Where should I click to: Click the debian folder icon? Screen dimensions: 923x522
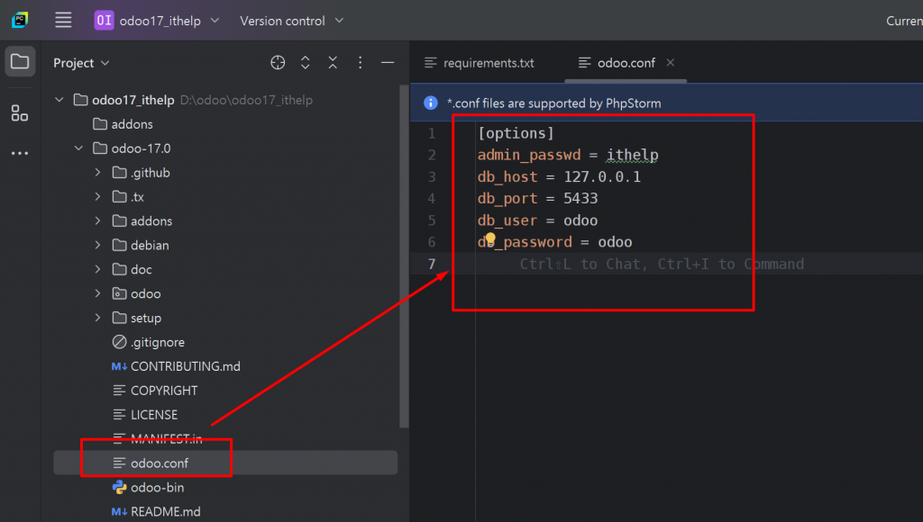120,245
